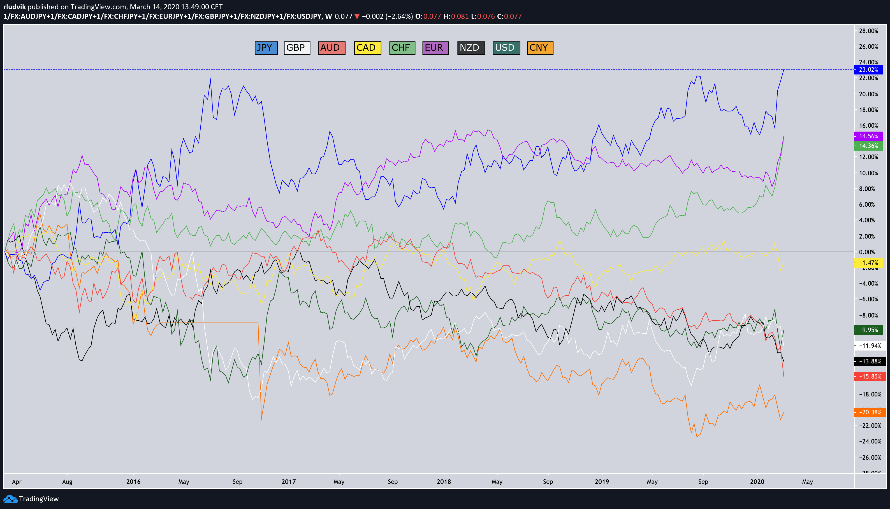Click the C:0.077 close value
Viewport: 890px width, 509px height.
pos(509,17)
